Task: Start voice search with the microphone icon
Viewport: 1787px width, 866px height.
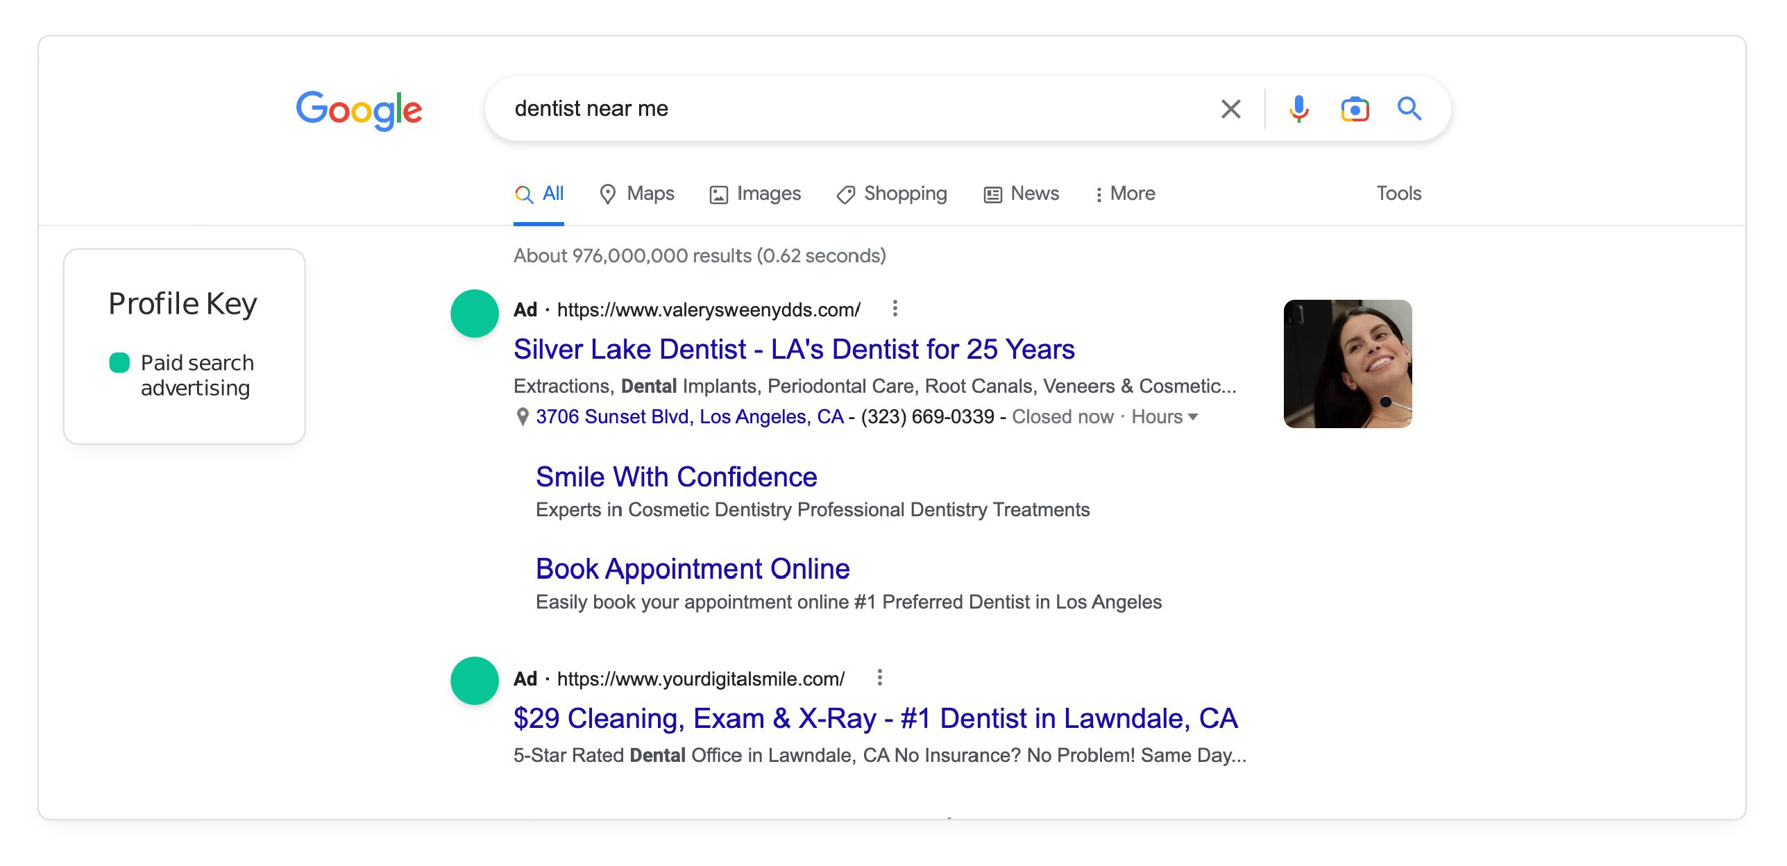Action: (1298, 109)
